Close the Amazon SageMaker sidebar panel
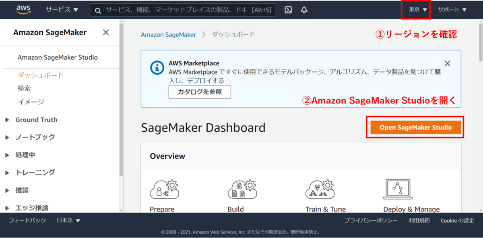Viewport: 483px width, 238px height. pyautogui.click(x=106, y=33)
